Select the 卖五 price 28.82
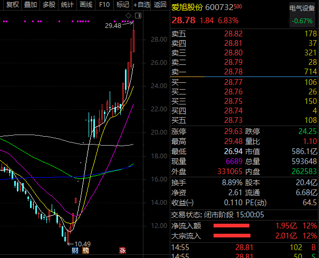 234,34
